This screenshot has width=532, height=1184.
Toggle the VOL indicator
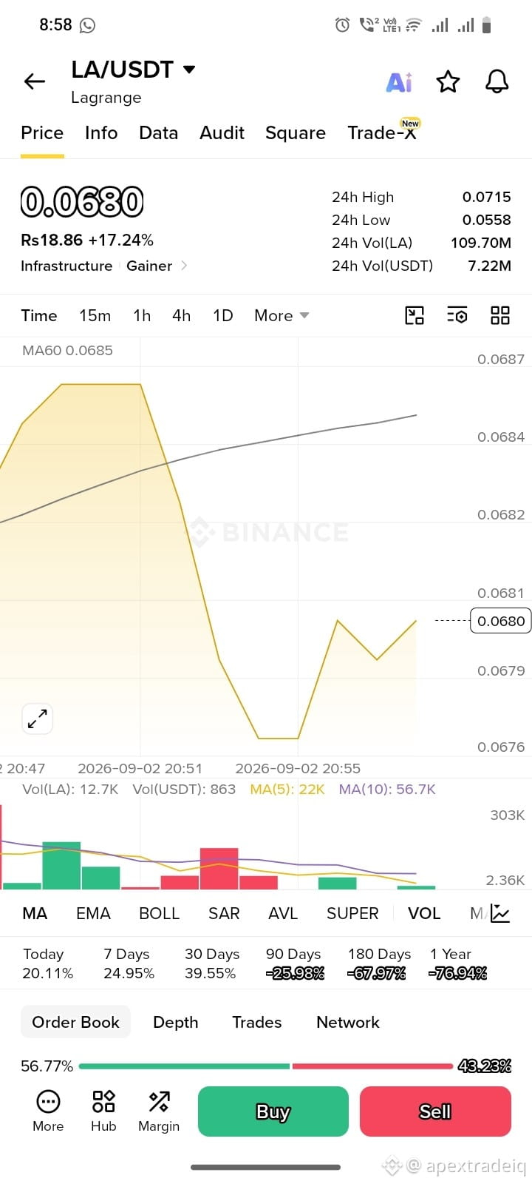coord(424,913)
